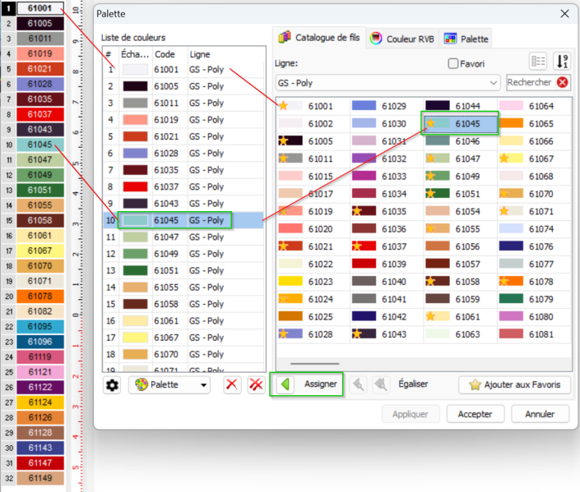The image size is (580, 492).
Task: Click the star icon in Ajouter aux Favoris
Action: pyautogui.click(x=475, y=385)
